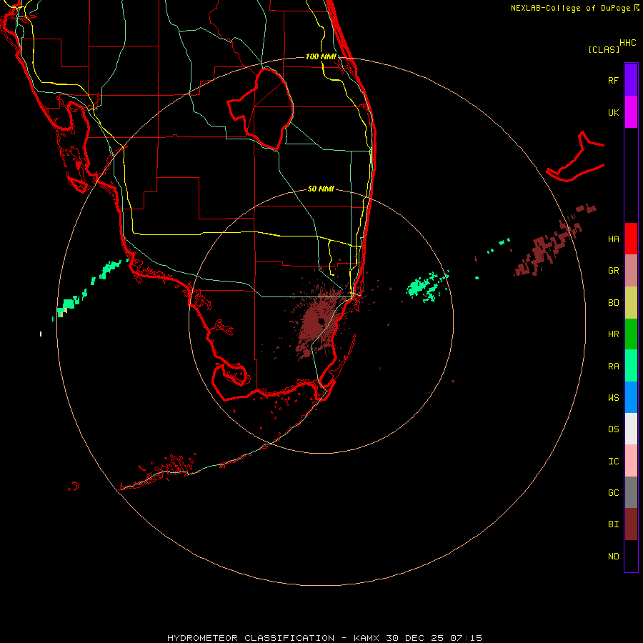Click the "100 NMI" range ring label

pyautogui.click(x=321, y=56)
